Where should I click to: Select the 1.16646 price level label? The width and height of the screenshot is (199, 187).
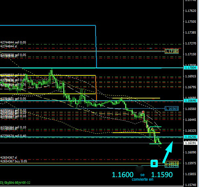point(190,101)
